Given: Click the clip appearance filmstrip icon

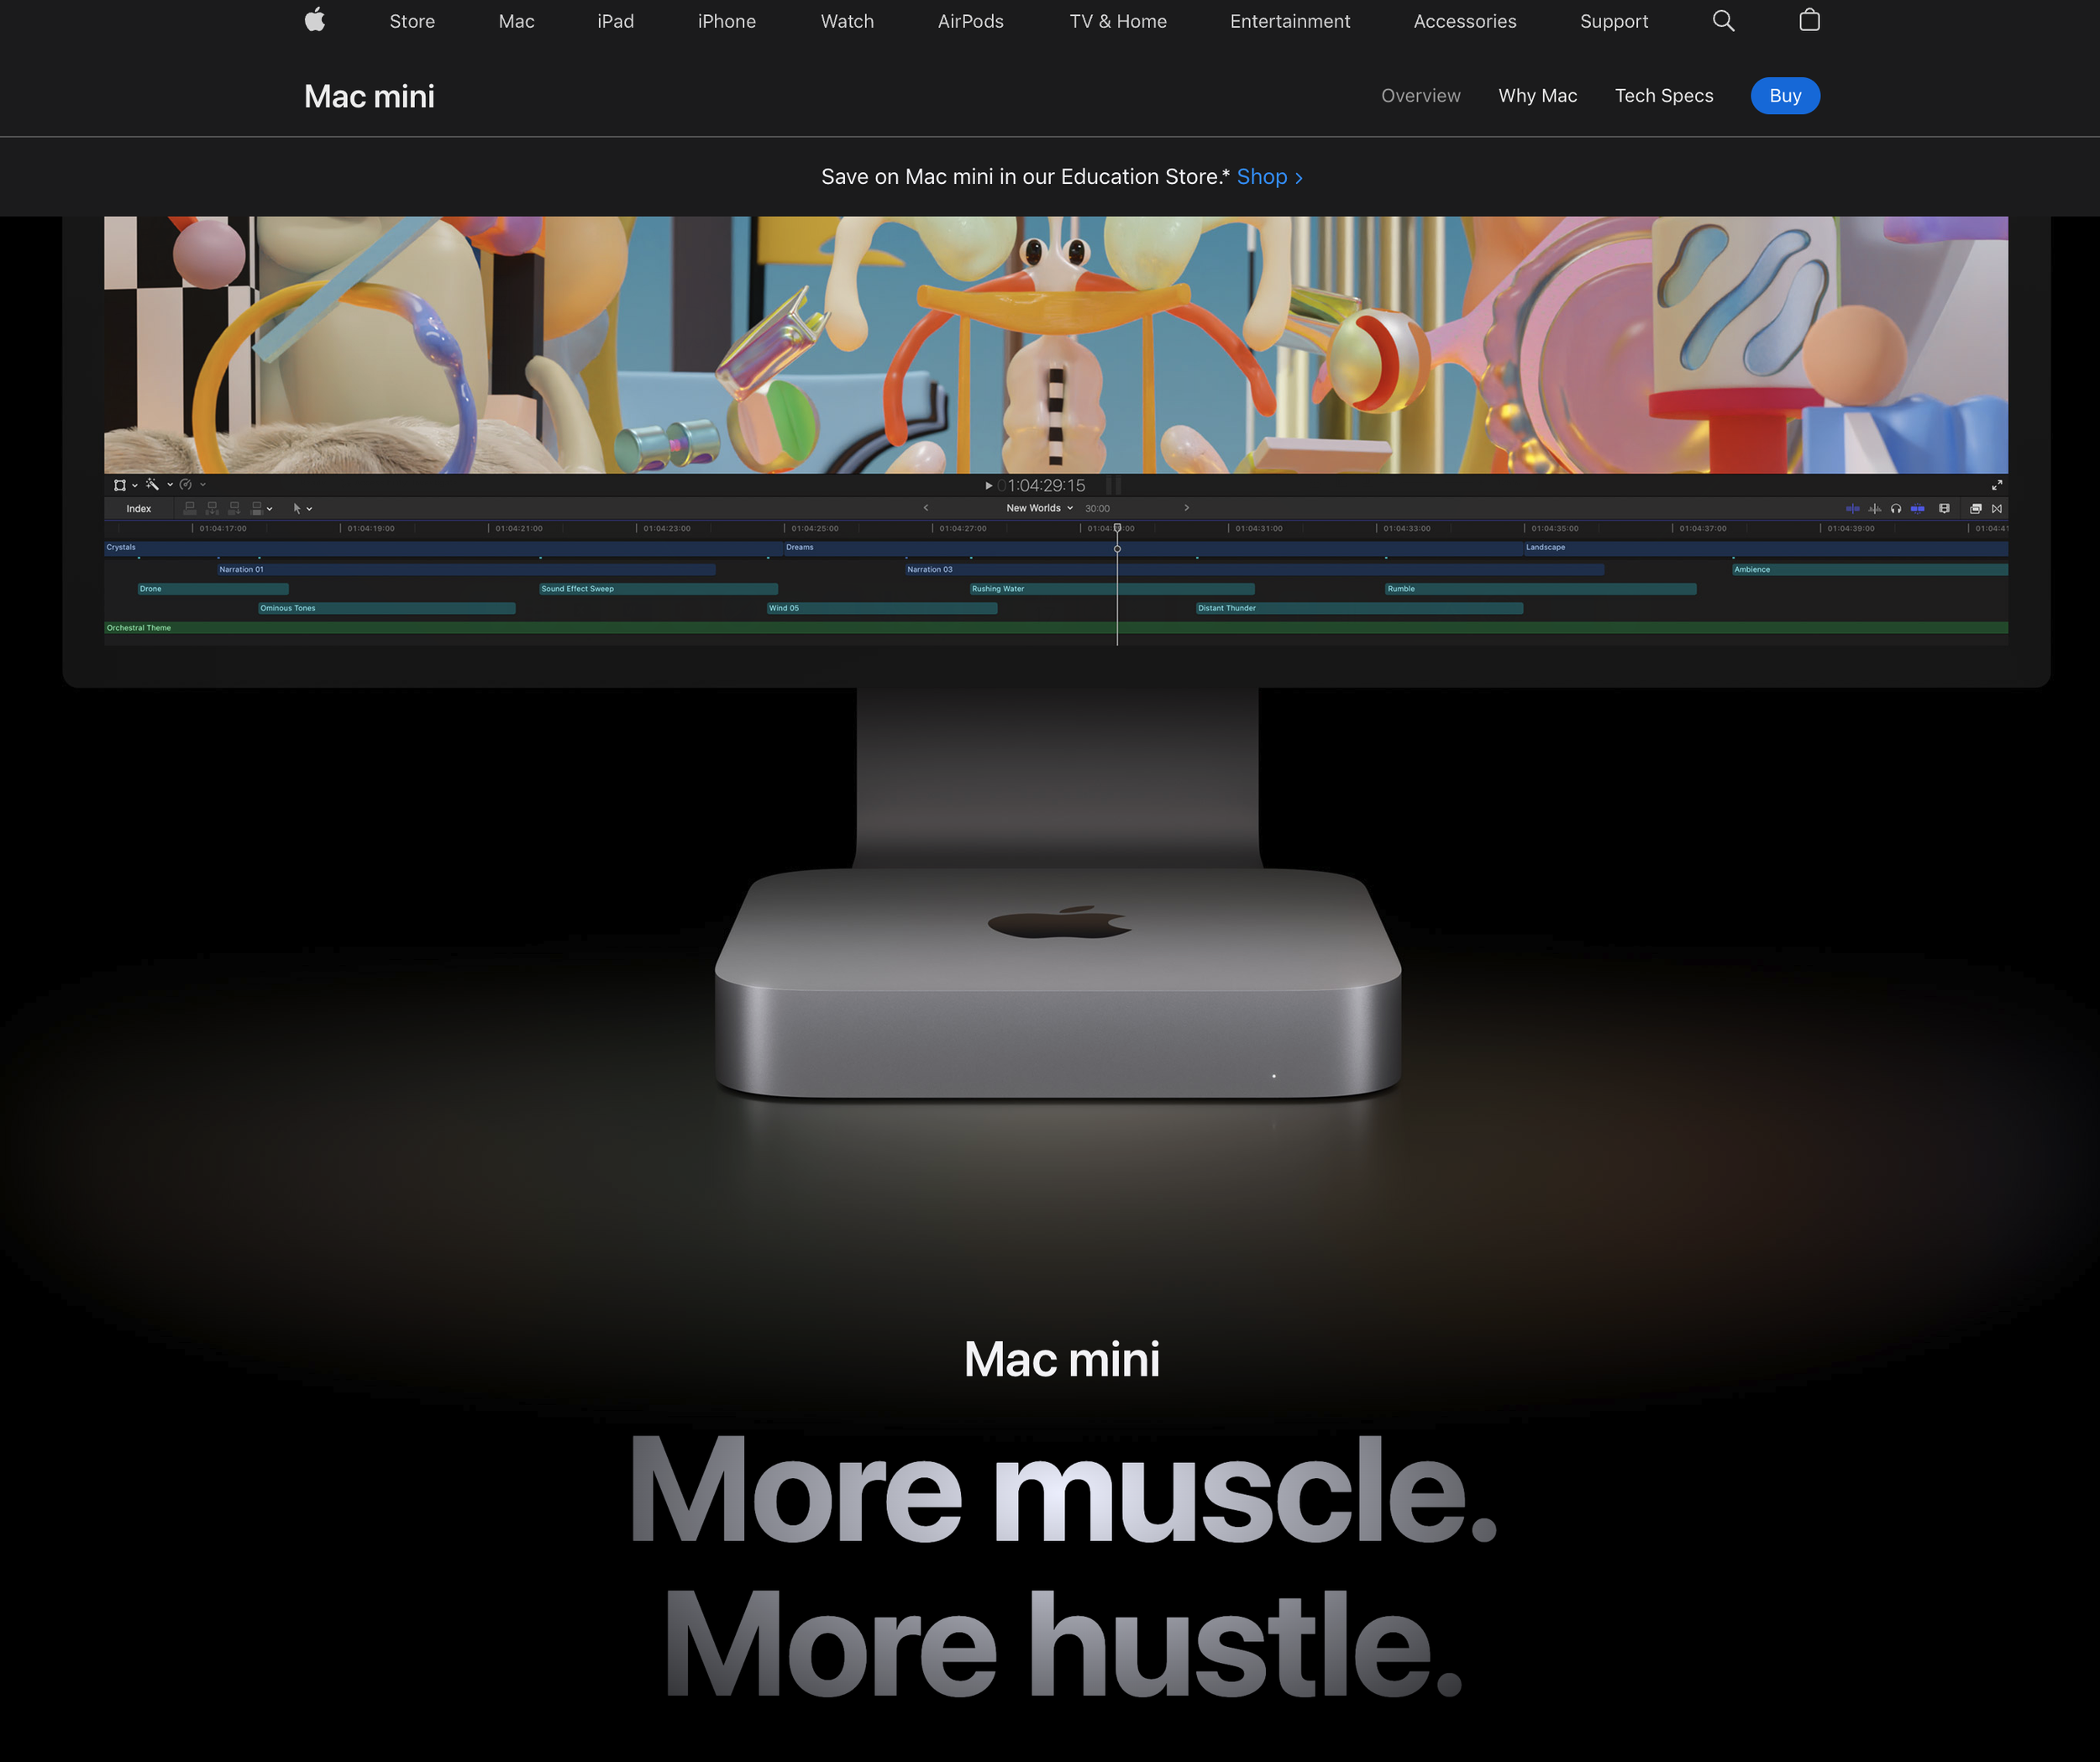Looking at the screenshot, I should pos(1944,509).
